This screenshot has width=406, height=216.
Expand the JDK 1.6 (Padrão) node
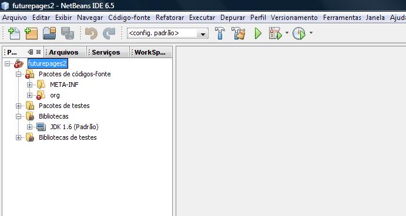29,127
